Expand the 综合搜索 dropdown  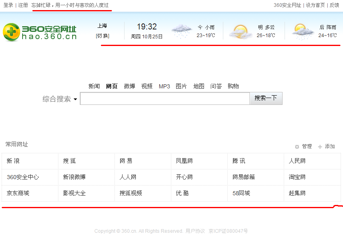(x=75, y=100)
